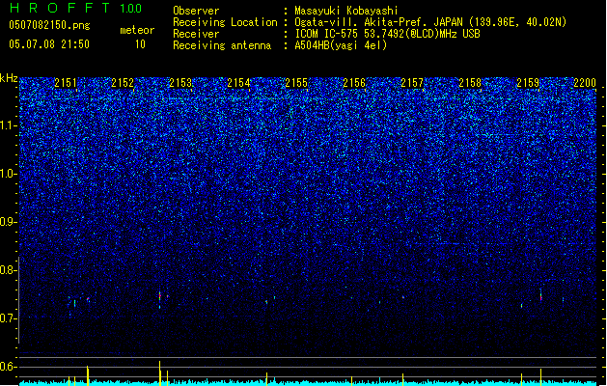607x386 pixels.
Task: Click the Receiving antenna label
Action: tap(222, 45)
